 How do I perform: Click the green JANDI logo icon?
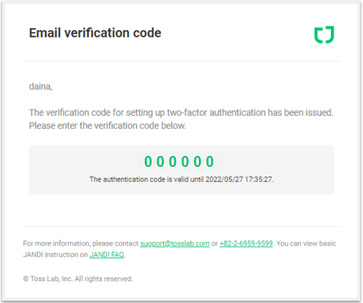(x=324, y=35)
